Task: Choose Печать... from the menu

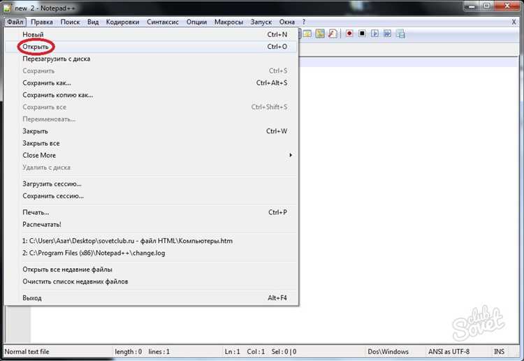Action: pyautogui.click(x=151, y=212)
